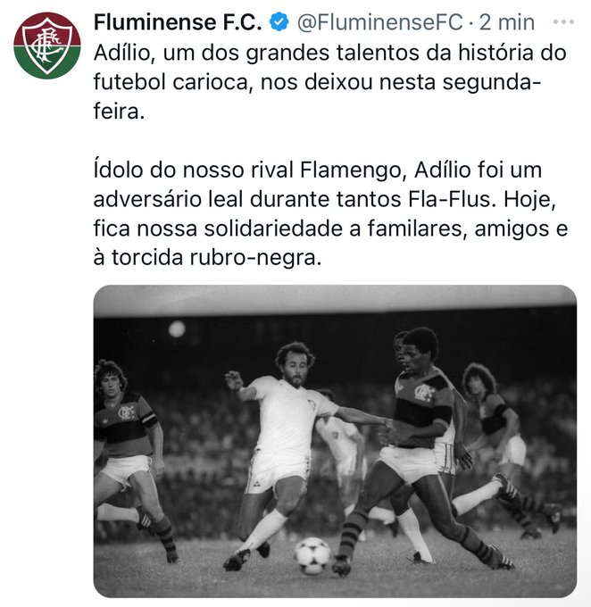
Task: Open the tweet via the 2 min timestamp
Action: pos(506,22)
